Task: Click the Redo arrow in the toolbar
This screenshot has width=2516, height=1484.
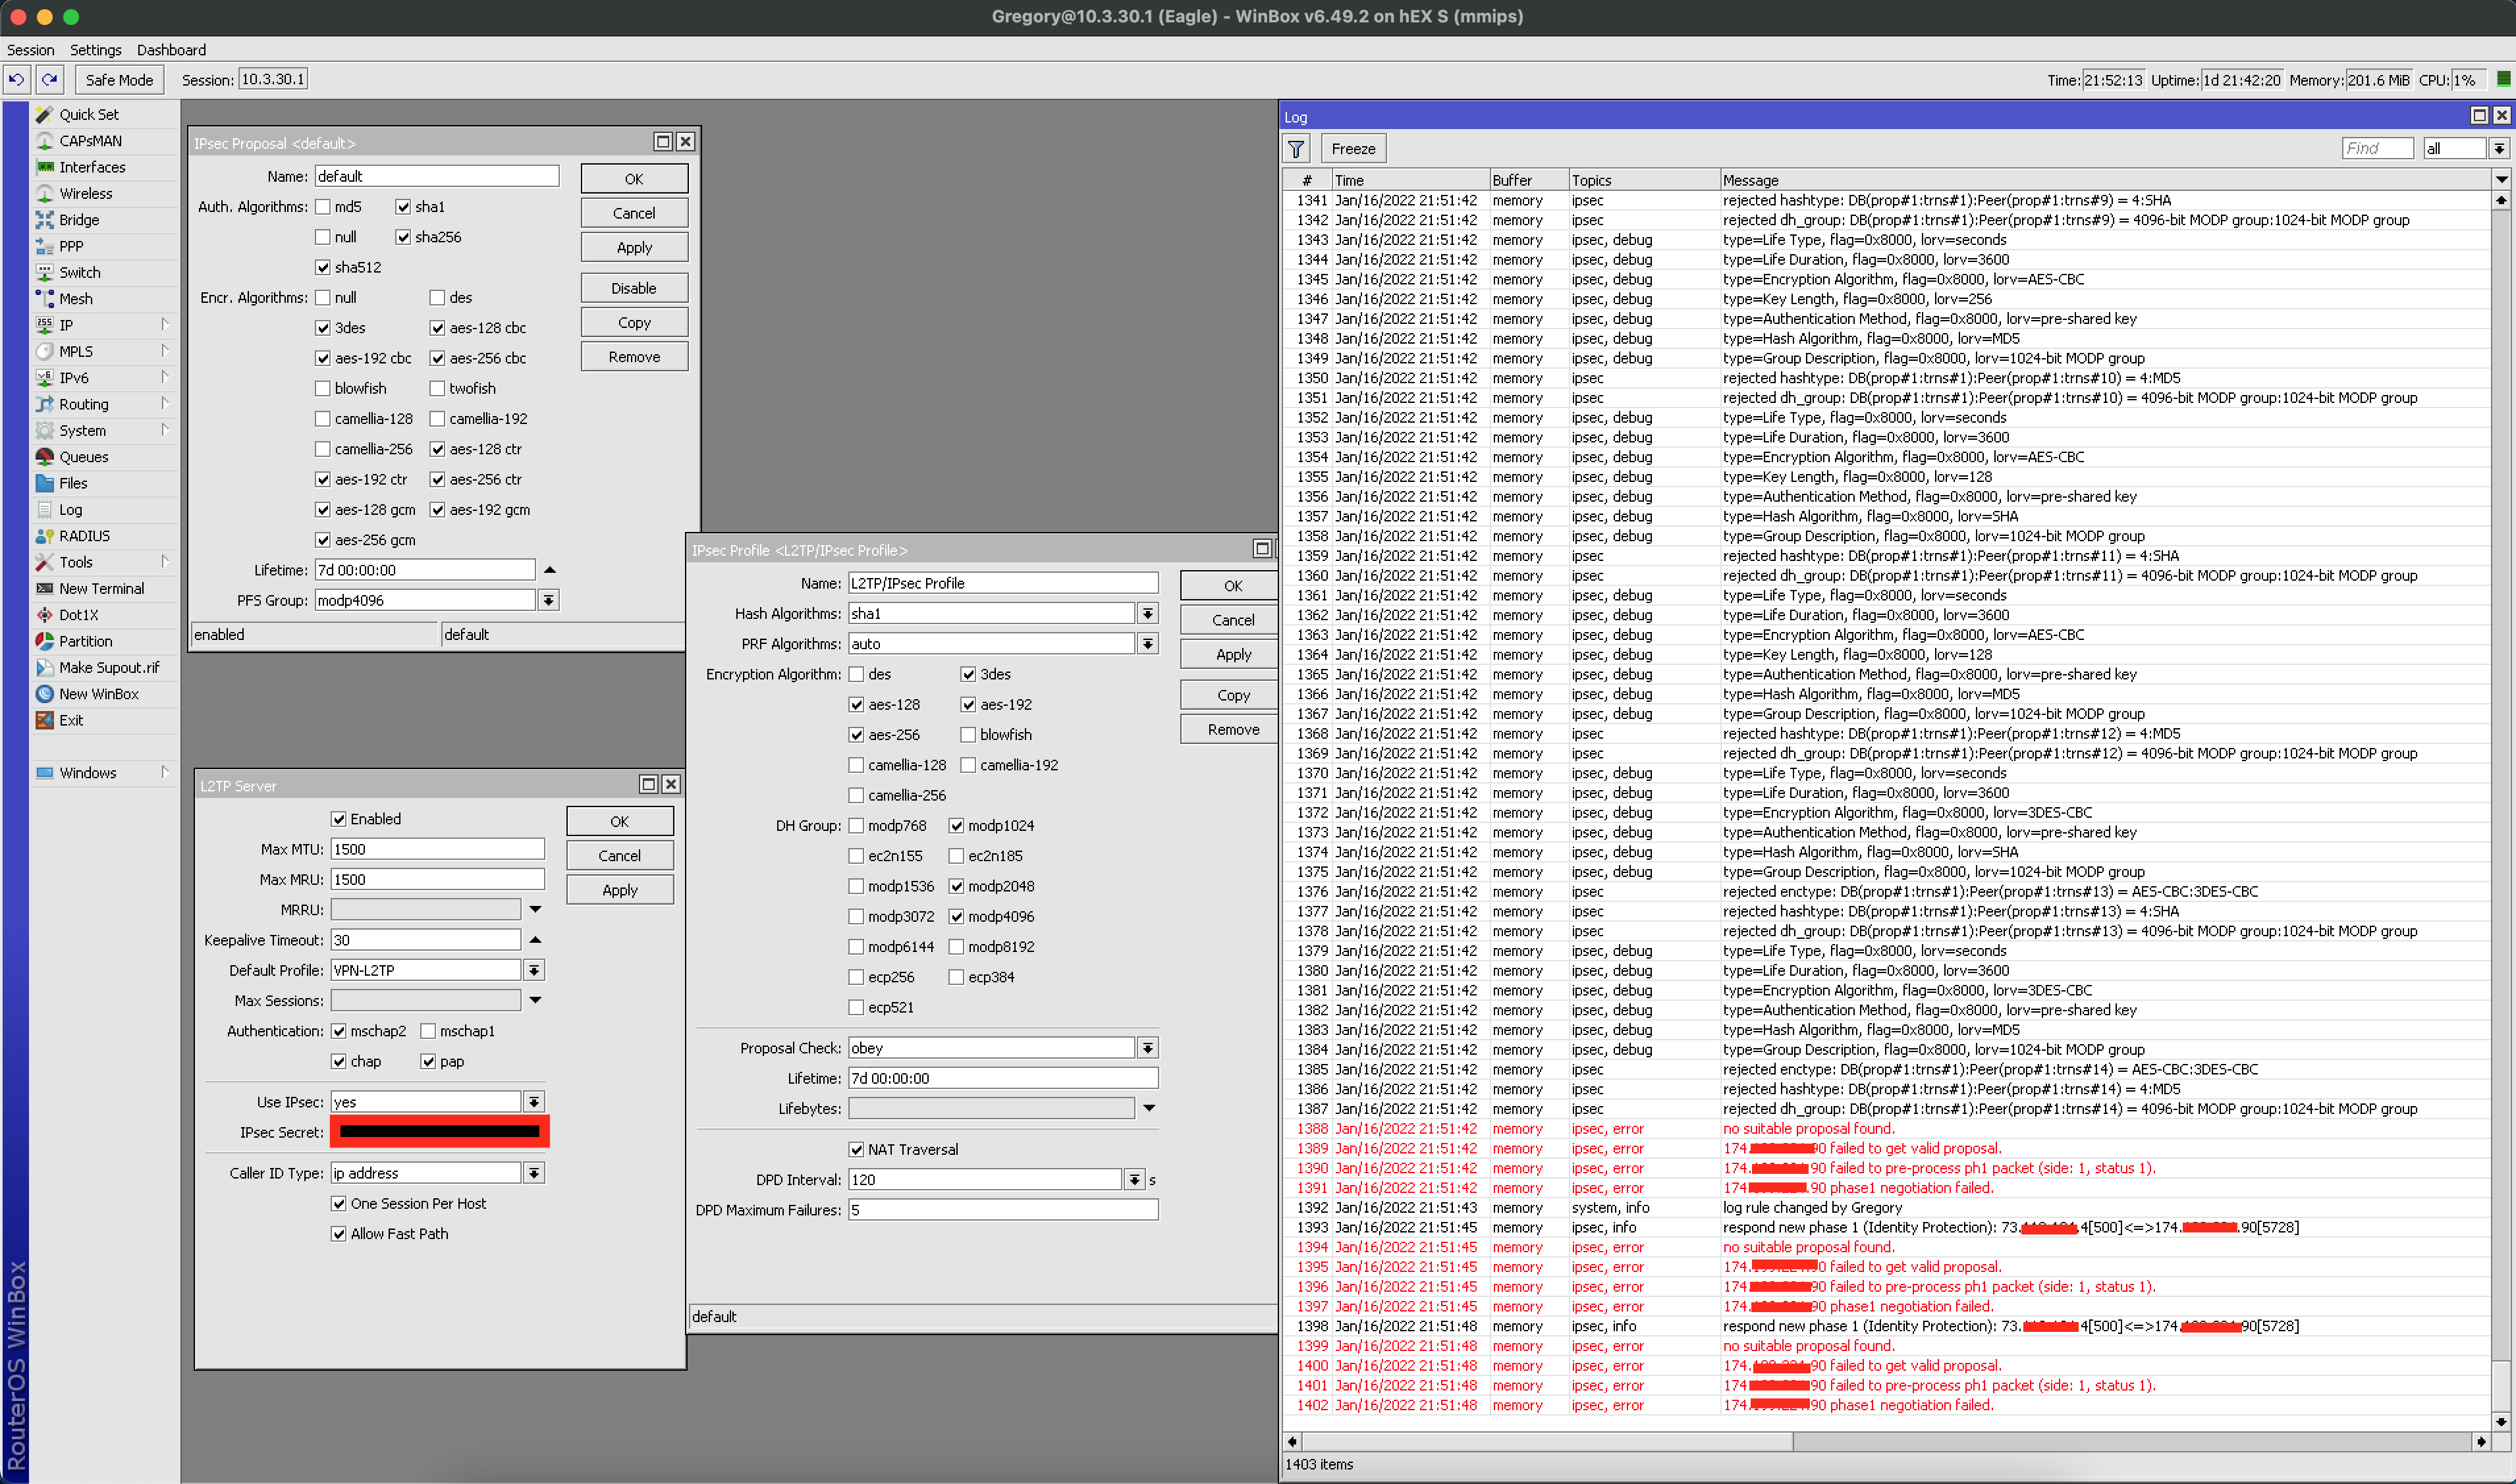Action: coord(49,80)
